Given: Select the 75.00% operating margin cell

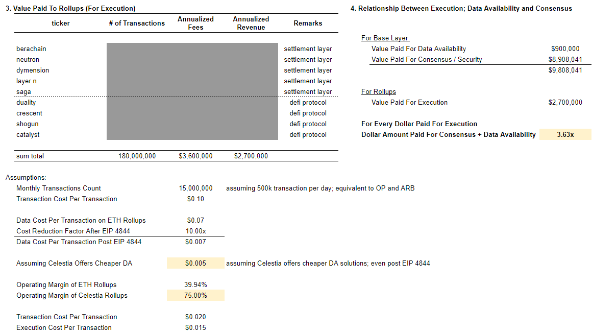Looking at the screenshot, I should click(195, 296).
